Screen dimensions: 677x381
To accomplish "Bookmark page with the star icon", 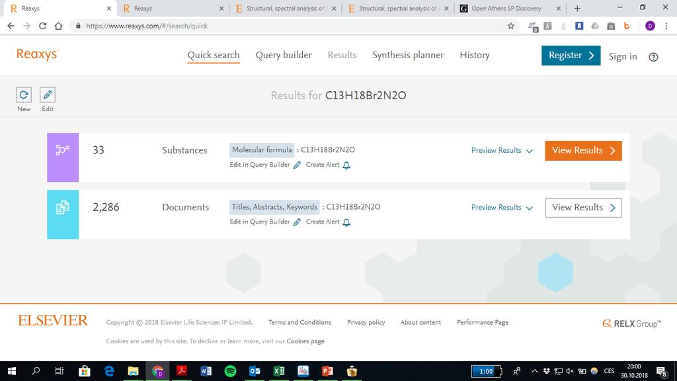I will tap(511, 26).
